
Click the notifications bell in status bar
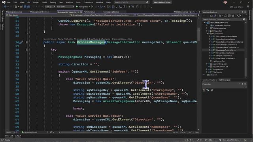[245, 140]
